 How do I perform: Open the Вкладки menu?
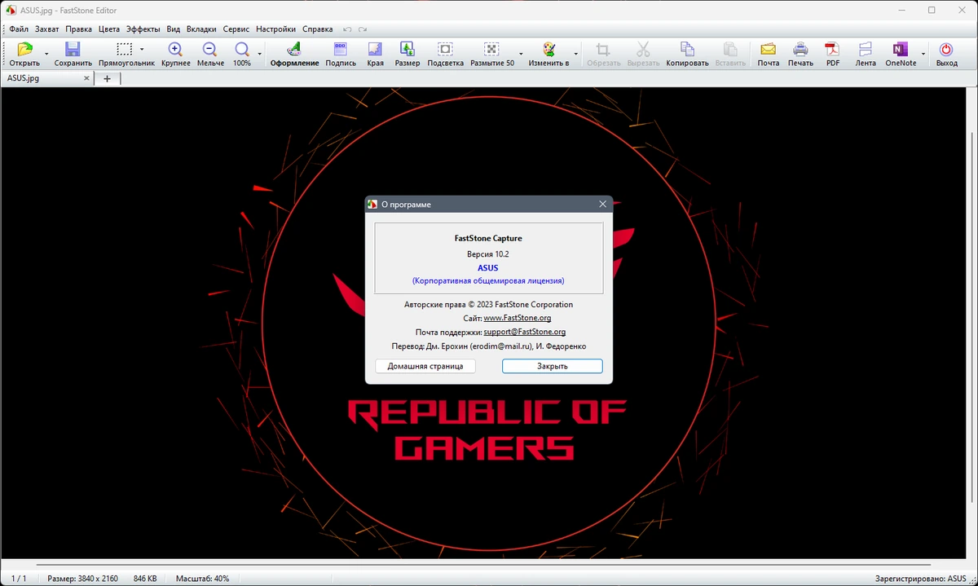pos(201,29)
